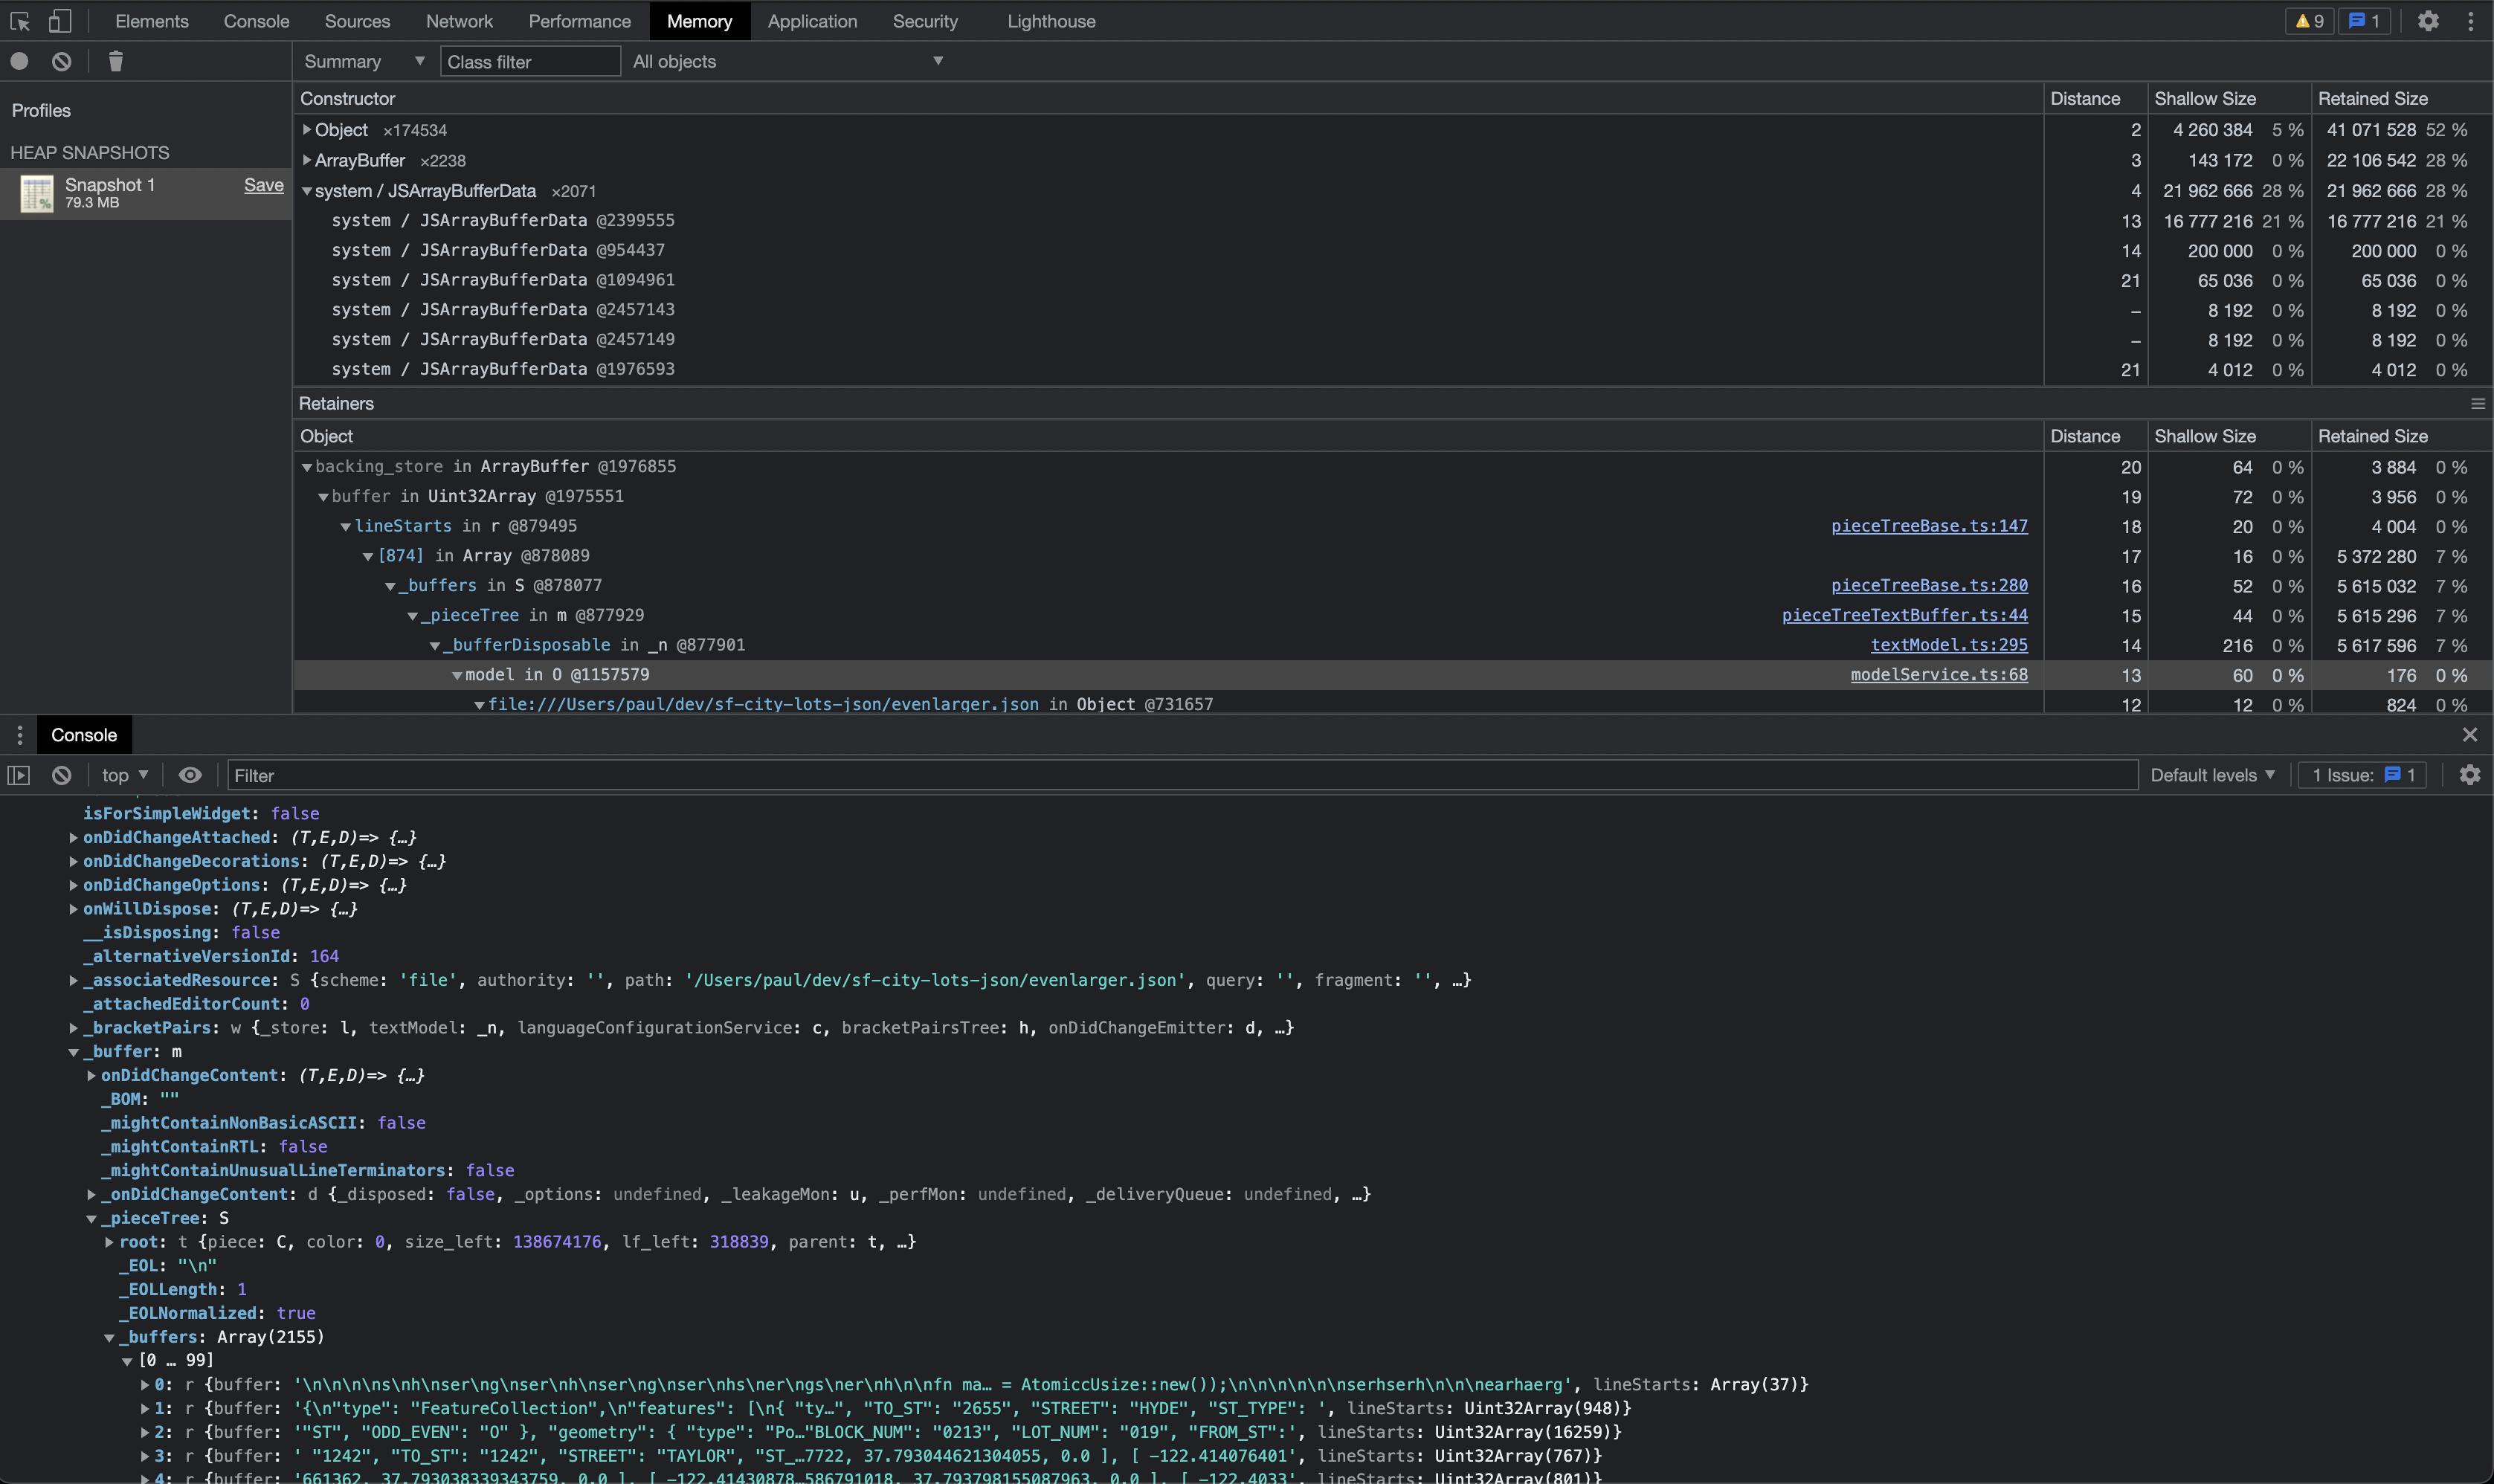Expand the Object constructor row

tap(307, 130)
